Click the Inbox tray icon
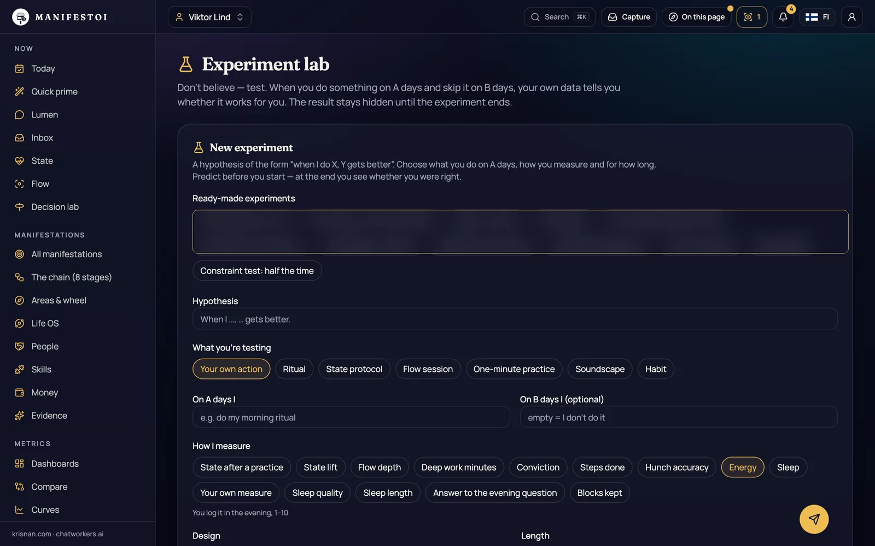875x546 pixels. click(20, 138)
